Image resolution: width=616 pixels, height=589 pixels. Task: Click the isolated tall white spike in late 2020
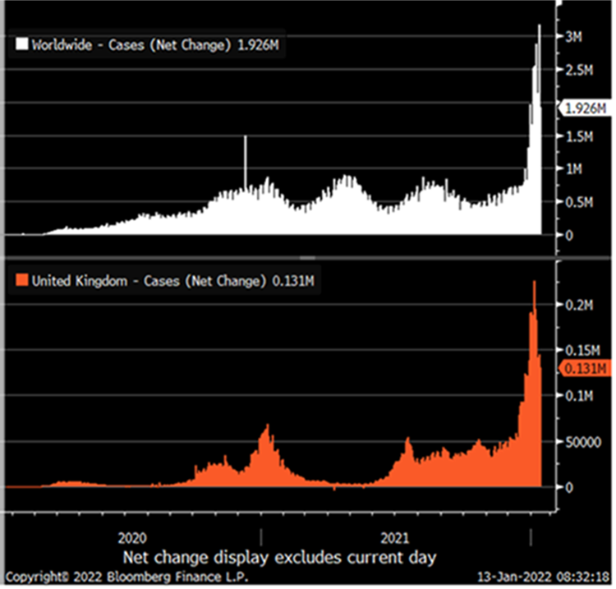point(245,156)
